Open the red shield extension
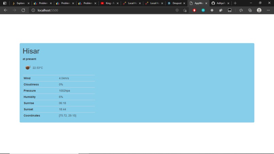274x154 pixels. click(x=194, y=10)
